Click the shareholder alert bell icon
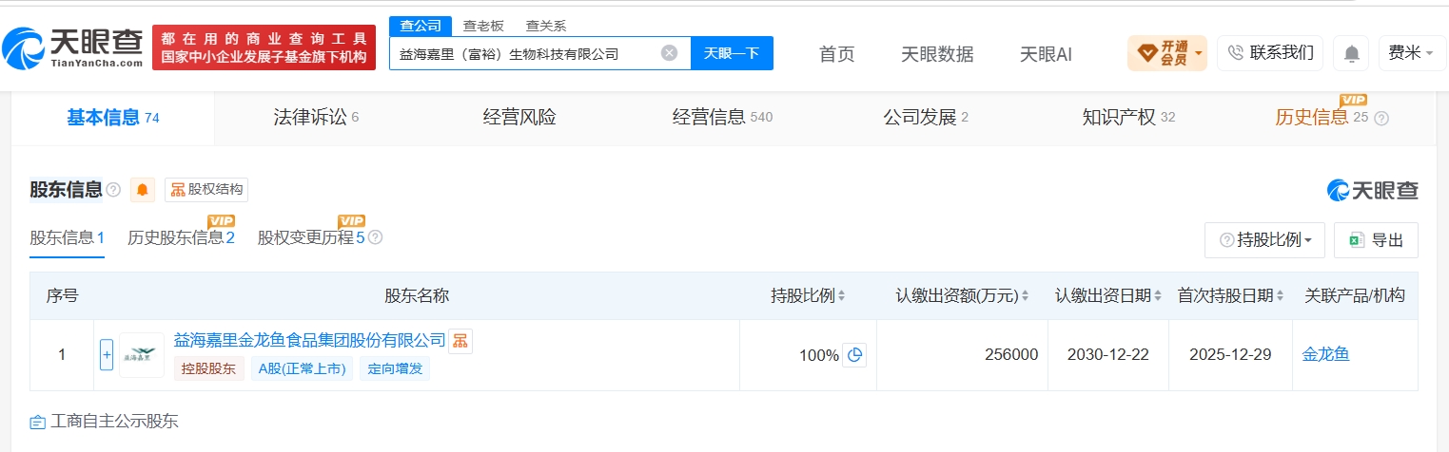The image size is (1449, 452). pyautogui.click(x=143, y=189)
